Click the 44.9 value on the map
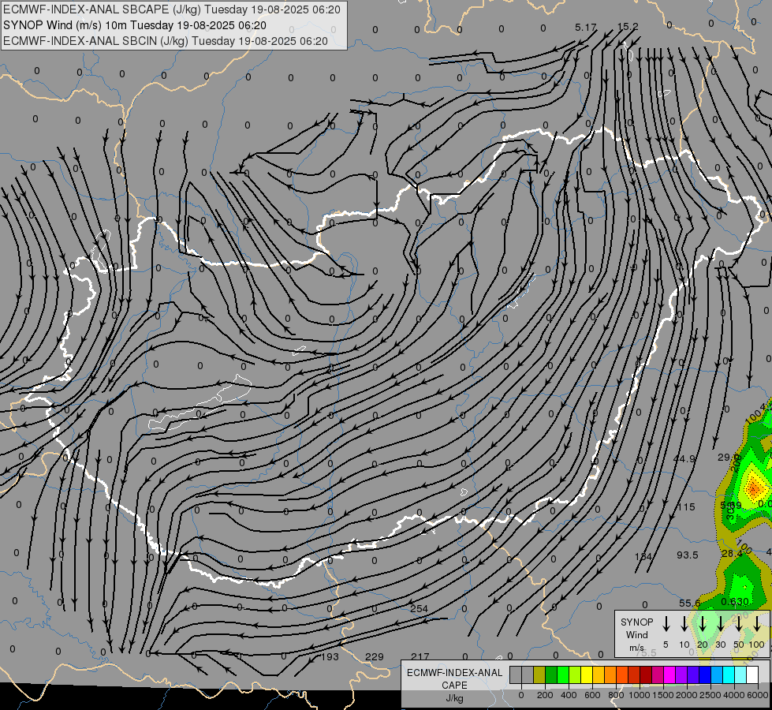The image size is (772, 710). (684, 458)
